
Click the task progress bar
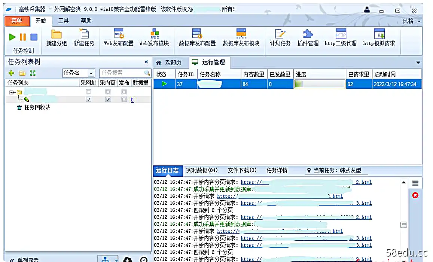[x=320, y=84]
